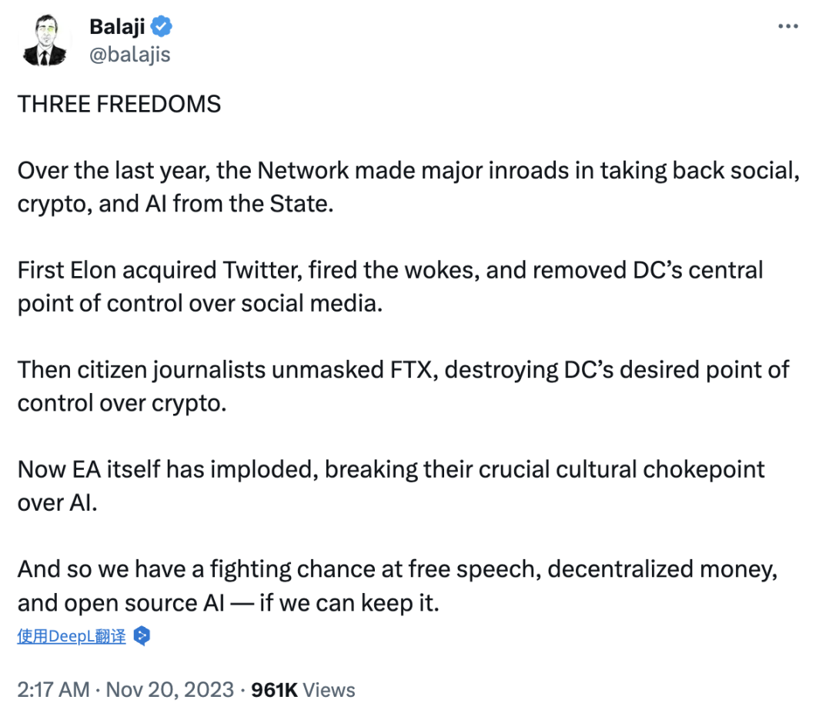Click the word Network in the tweet
Screen dimensions: 819x710
303,171
